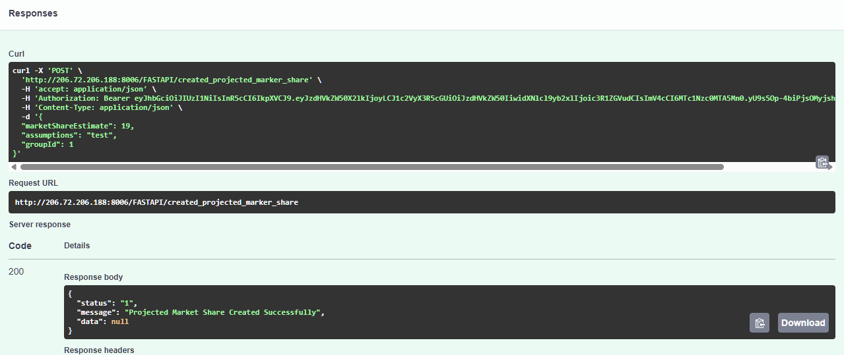Click the Server response label
The image size is (844, 355).
[40, 225]
